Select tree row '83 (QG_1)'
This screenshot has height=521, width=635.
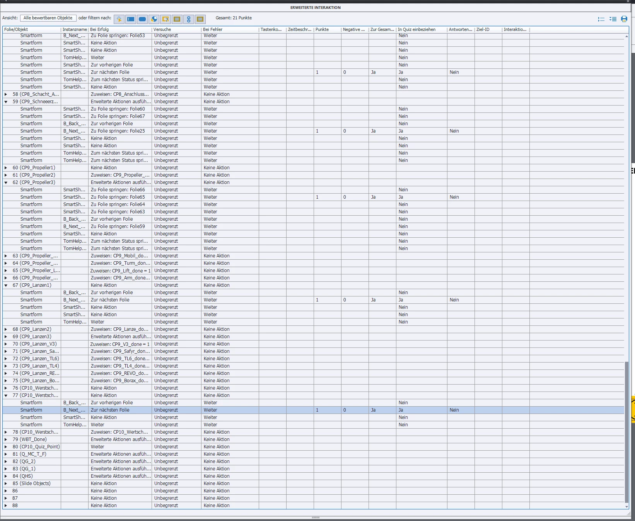[x=32, y=469]
